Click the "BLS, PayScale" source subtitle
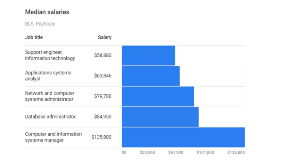 pos(40,24)
